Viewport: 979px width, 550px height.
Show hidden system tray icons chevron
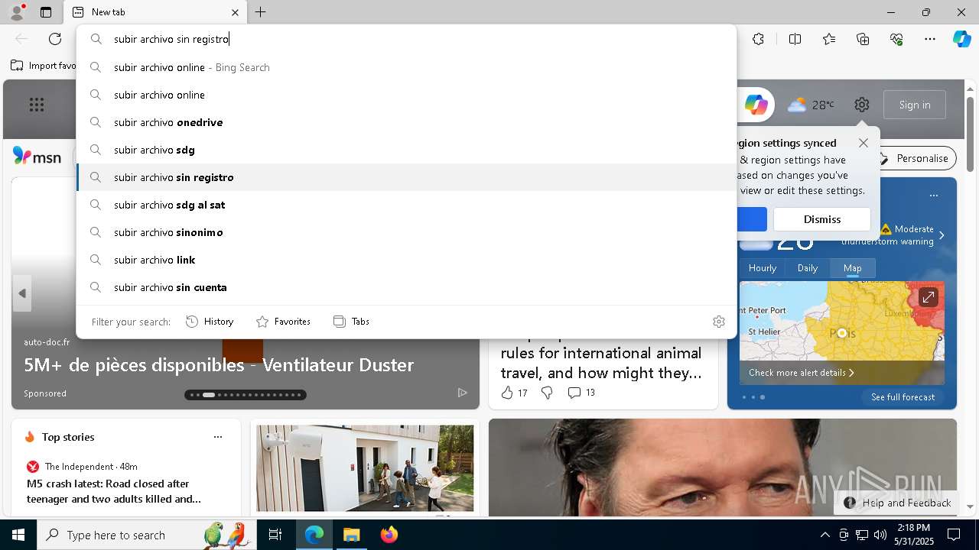825,535
